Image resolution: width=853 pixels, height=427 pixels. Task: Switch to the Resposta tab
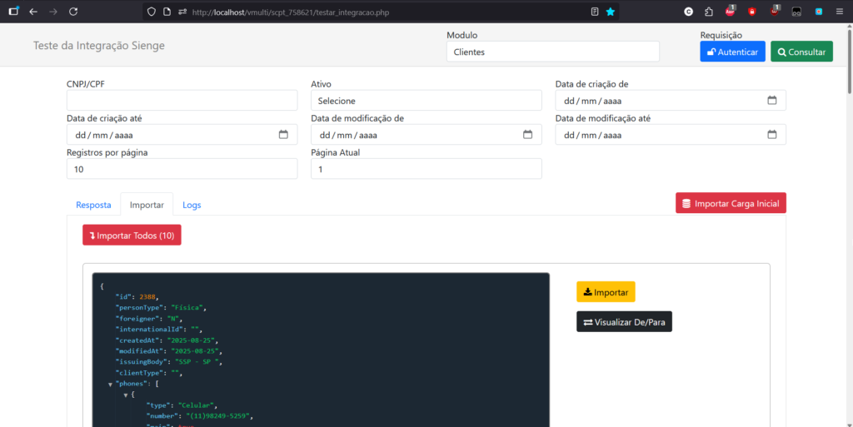tap(93, 205)
